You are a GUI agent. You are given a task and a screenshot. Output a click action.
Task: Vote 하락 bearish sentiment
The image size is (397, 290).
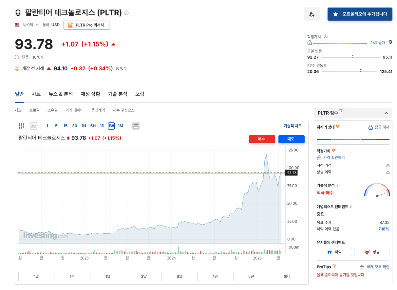(x=334, y=252)
